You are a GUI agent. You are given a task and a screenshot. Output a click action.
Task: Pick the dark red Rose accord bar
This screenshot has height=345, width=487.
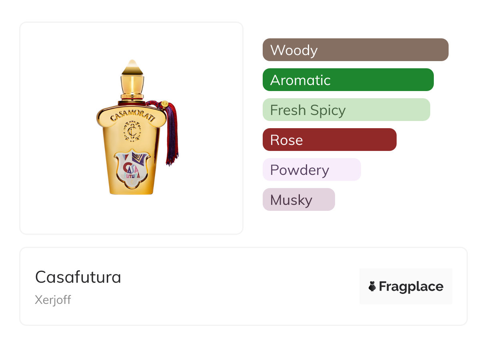coord(329,140)
